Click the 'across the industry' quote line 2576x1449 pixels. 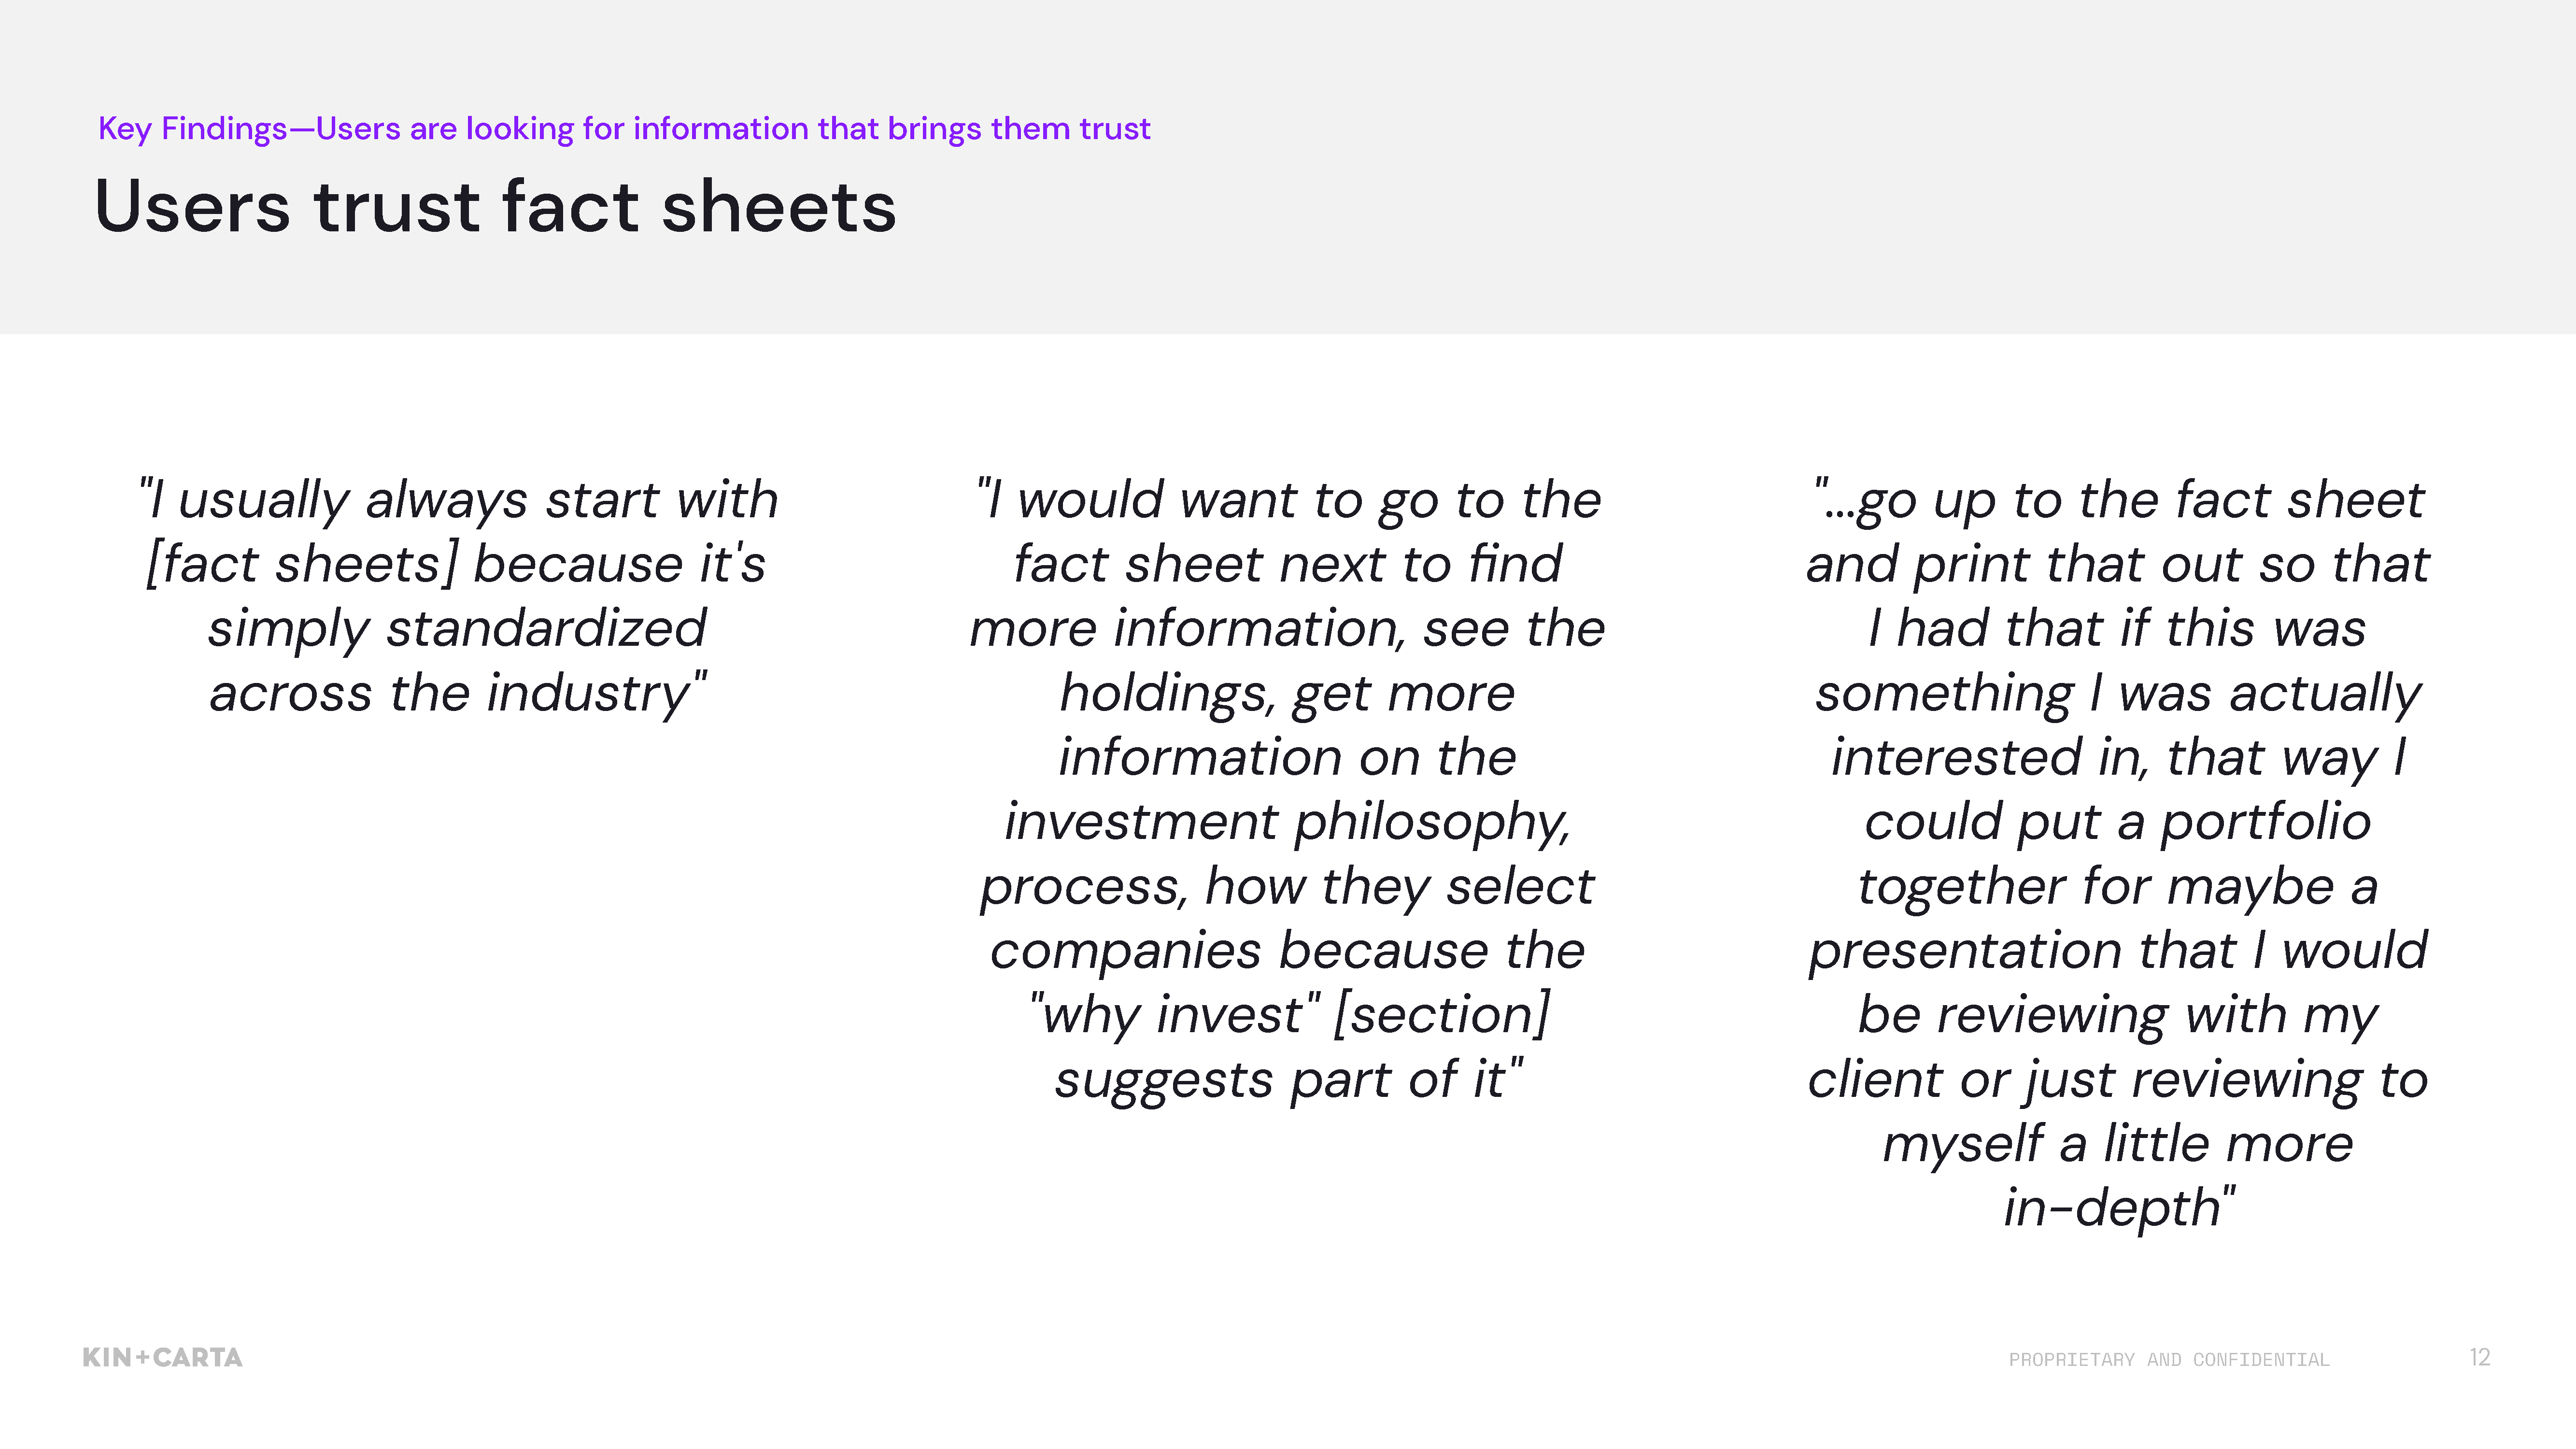(458, 693)
